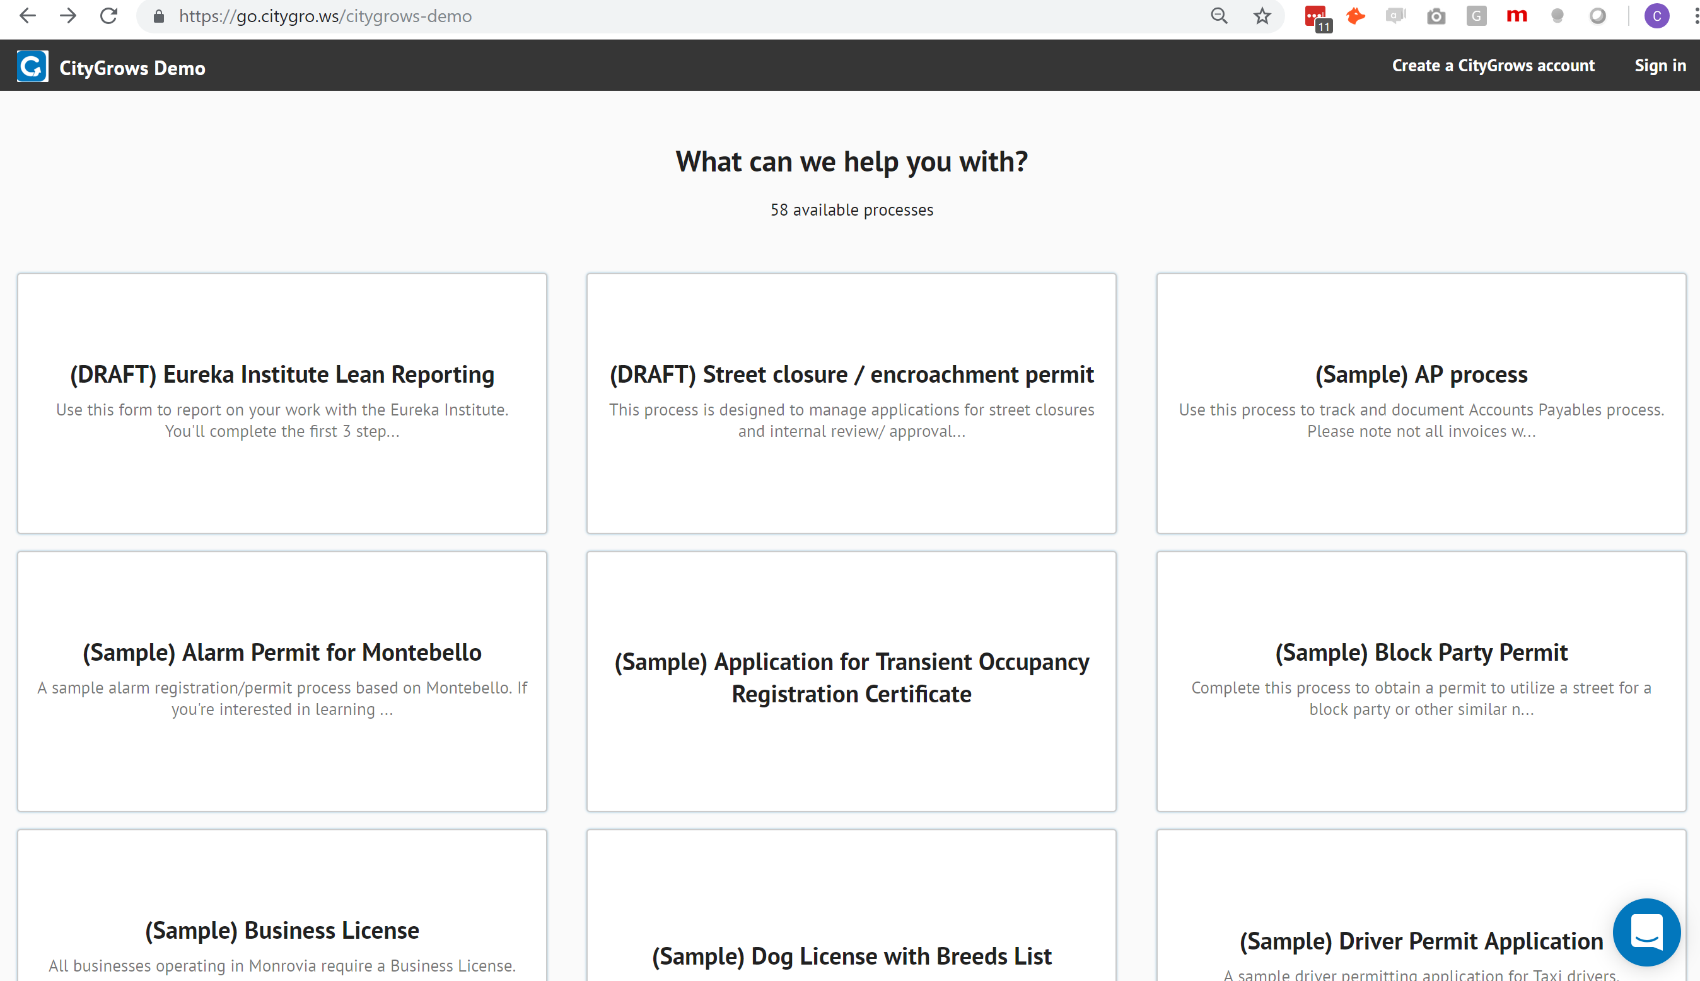
Task: Click the alarm registration description text
Action: coord(282,699)
